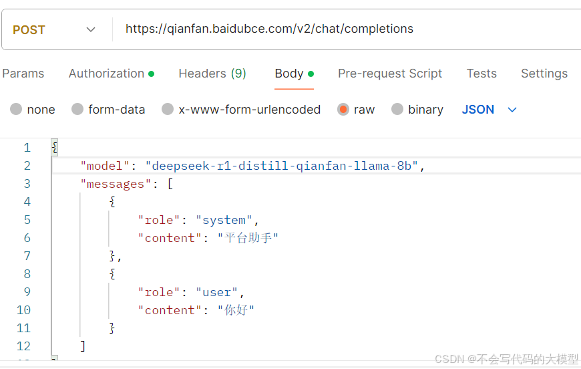Click the "平台助手" content value
This screenshot has width=581, height=369.
tap(248, 238)
